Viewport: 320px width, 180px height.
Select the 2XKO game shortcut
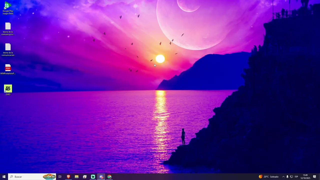8,90
